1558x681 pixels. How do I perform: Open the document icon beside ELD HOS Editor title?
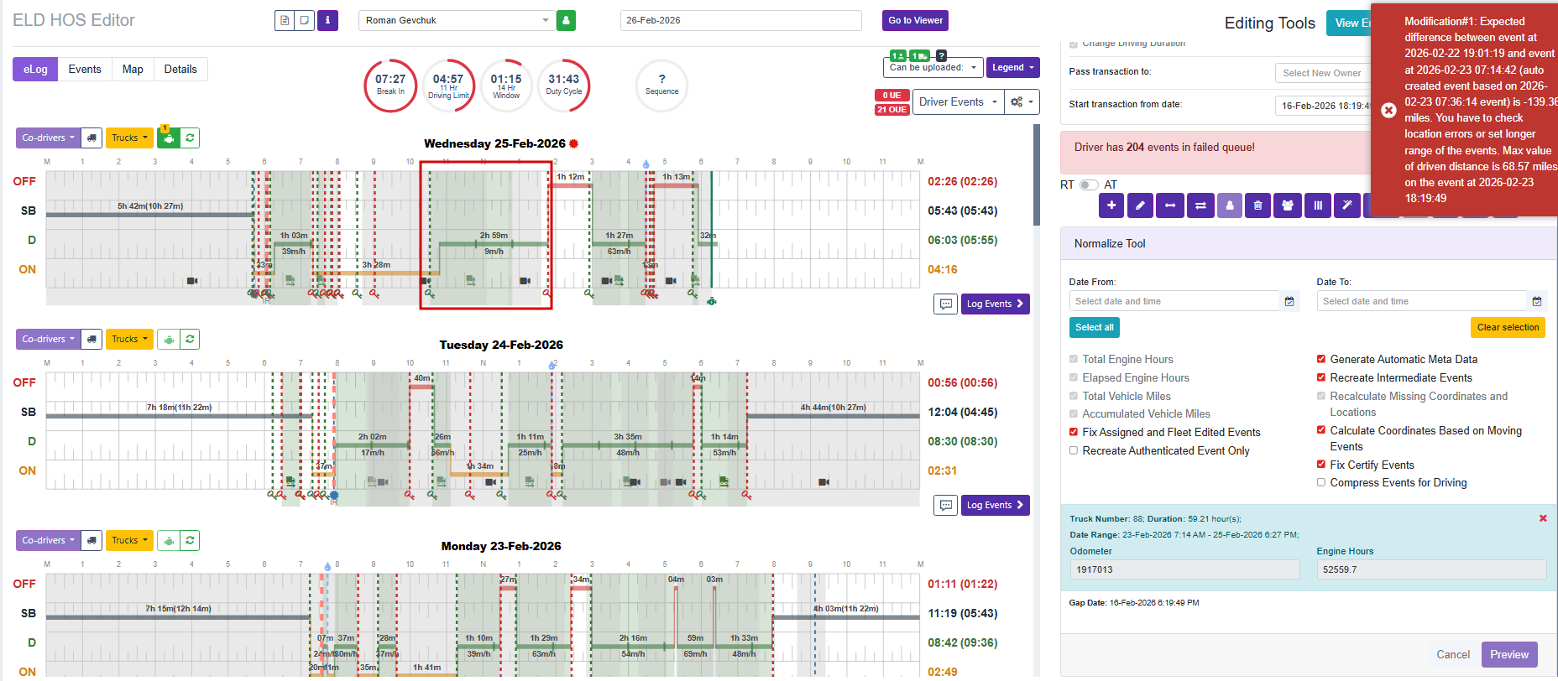coord(285,20)
